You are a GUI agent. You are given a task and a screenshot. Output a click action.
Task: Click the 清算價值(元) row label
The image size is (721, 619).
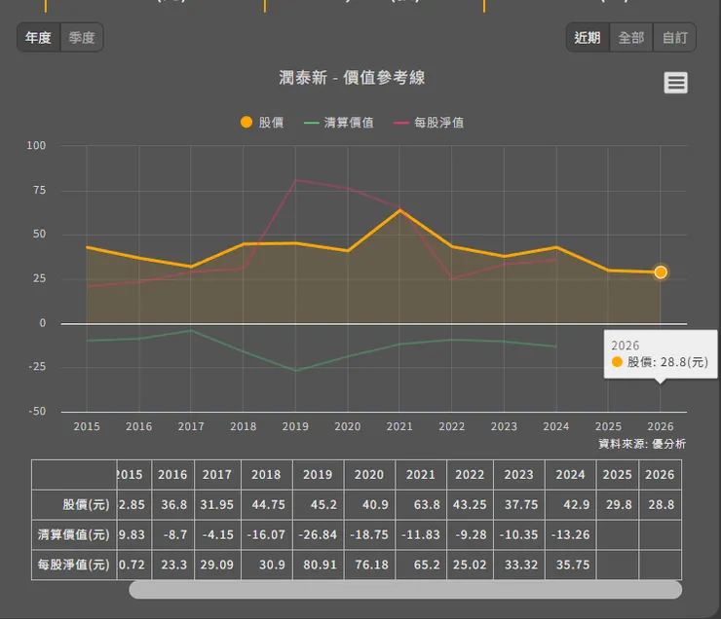(x=74, y=534)
